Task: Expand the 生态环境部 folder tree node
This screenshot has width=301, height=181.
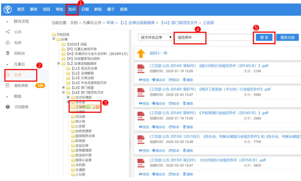Action: click(68, 97)
